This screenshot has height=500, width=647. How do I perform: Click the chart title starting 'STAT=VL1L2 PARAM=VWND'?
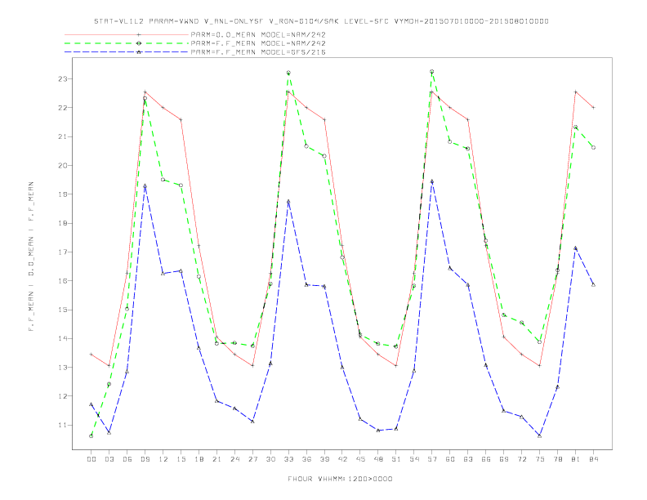coord(321,21)
